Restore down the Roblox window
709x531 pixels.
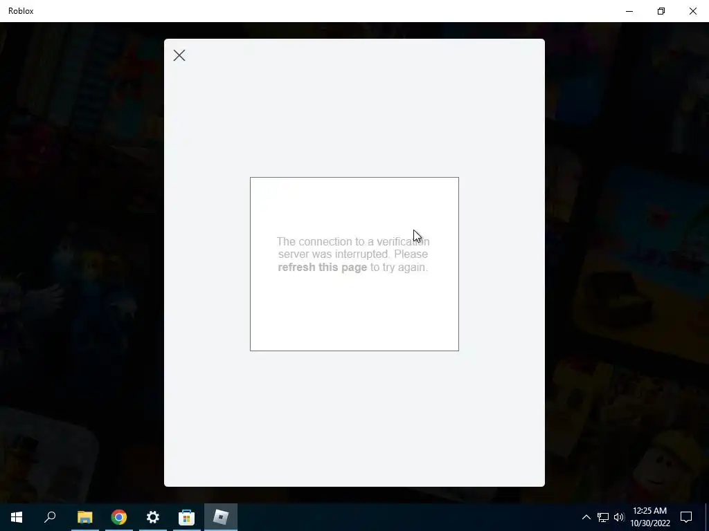point(661,11)
